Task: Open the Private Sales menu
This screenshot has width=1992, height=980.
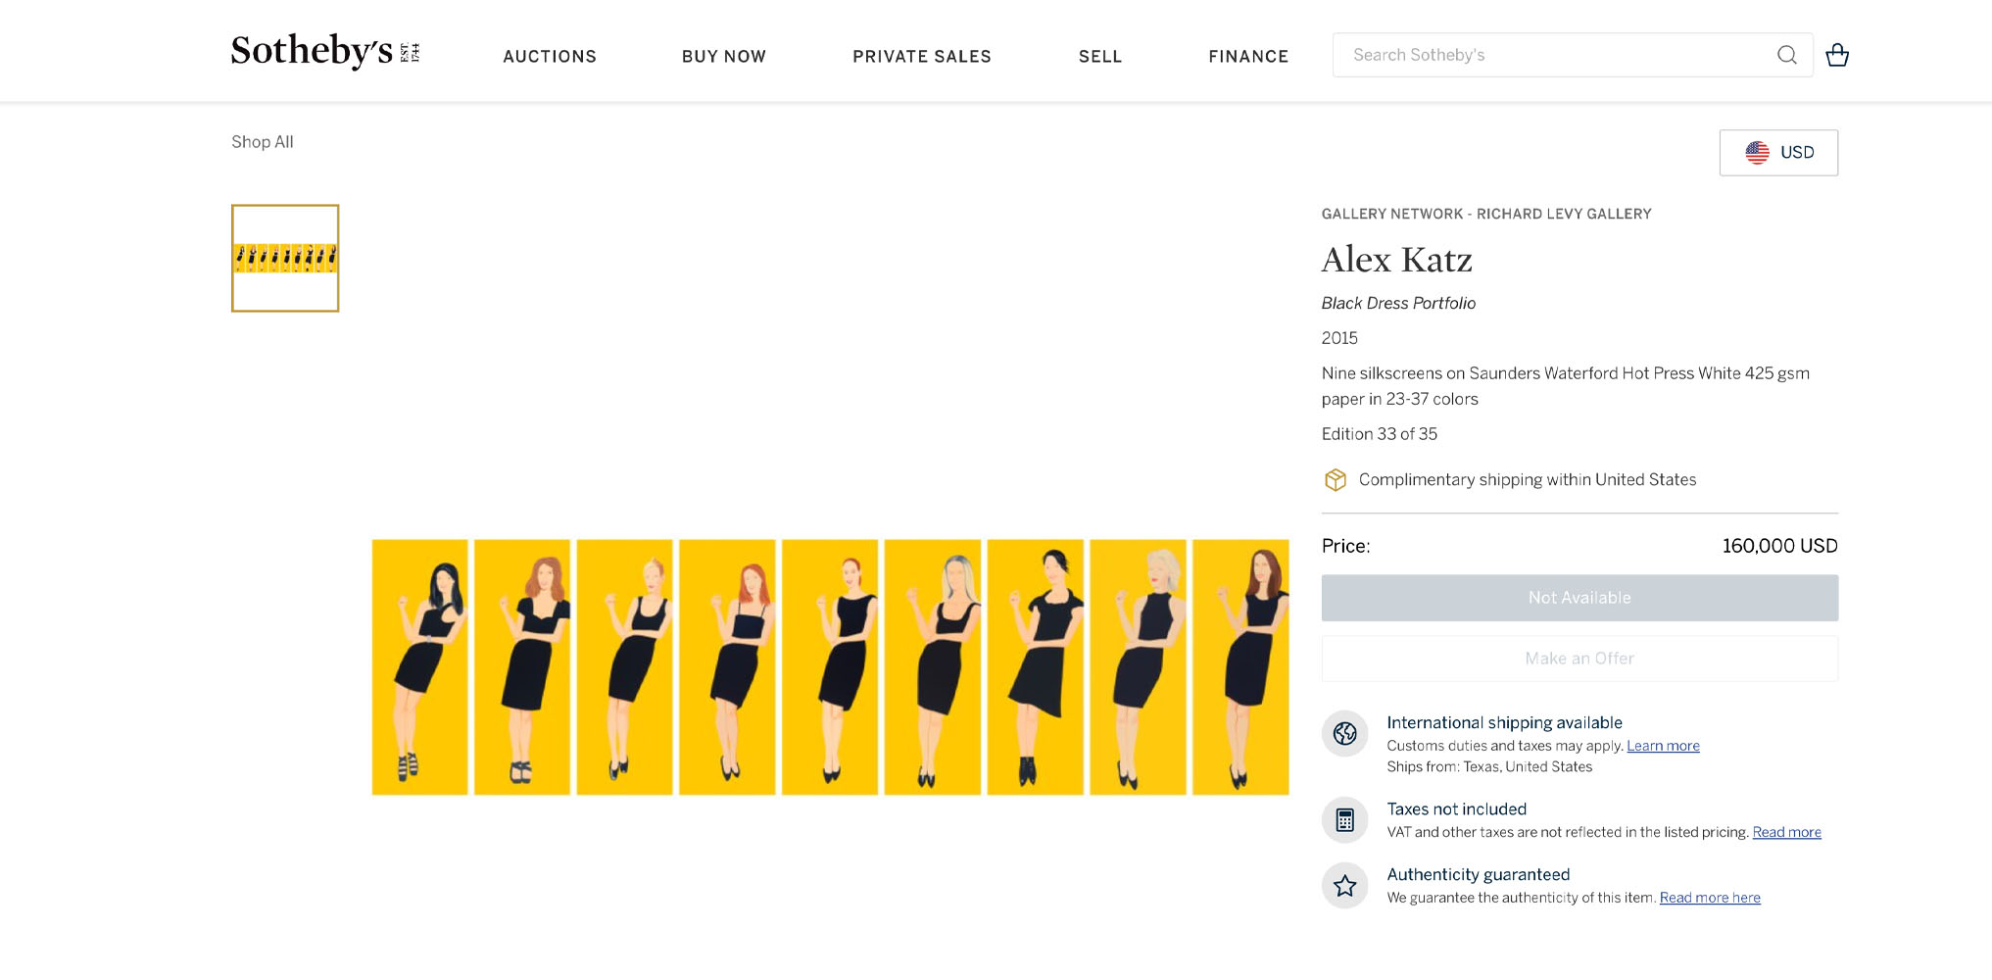Action: pos(922,57)
